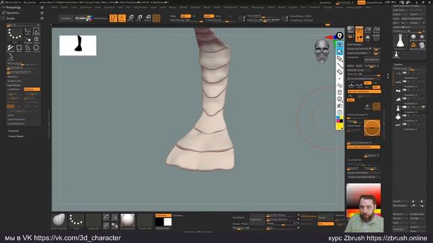The width and height of the screenshot is (433, 243).
Task: Toggle the Rgb orange button
Action: pyautogui.click(x=185, y=16)
